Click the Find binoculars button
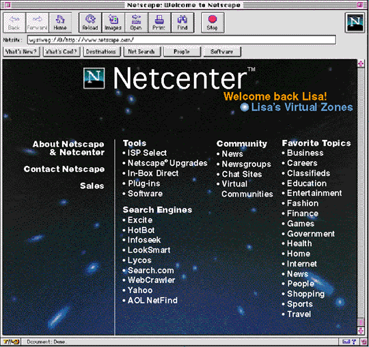 point(182,23)
